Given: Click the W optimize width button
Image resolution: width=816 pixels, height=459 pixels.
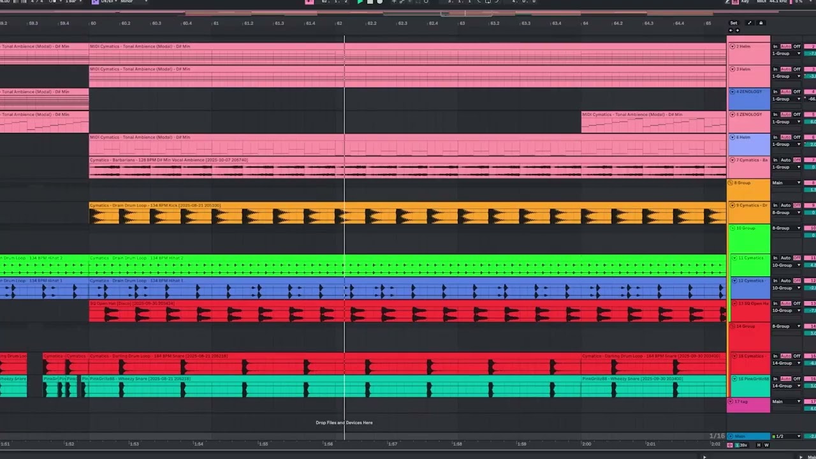Looking at the screenshot, I should click(767, 445).
